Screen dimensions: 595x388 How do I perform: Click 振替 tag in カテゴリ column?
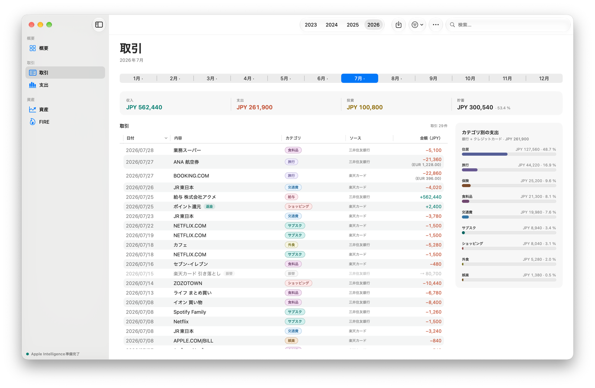click(291, 274)
